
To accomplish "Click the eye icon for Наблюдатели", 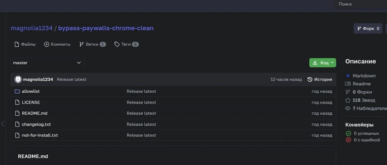I will (x=348, y=108).
